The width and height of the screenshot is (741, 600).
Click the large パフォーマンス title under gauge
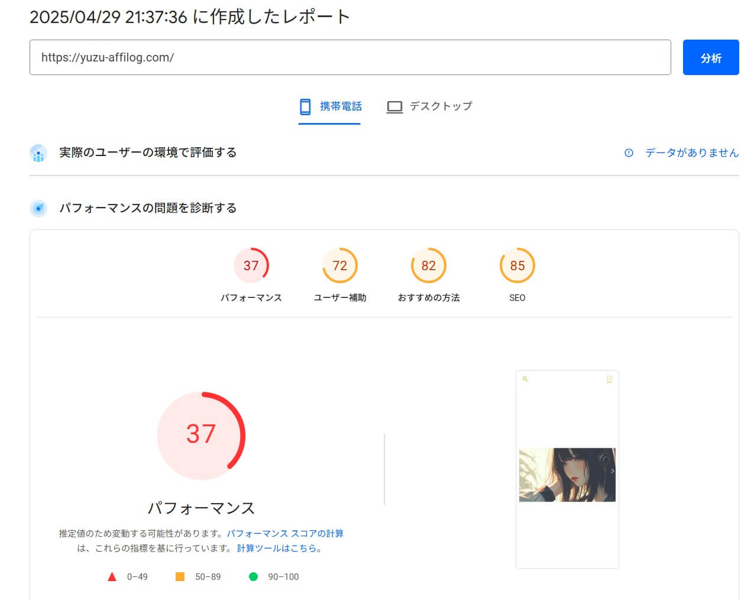click(201, 508)
